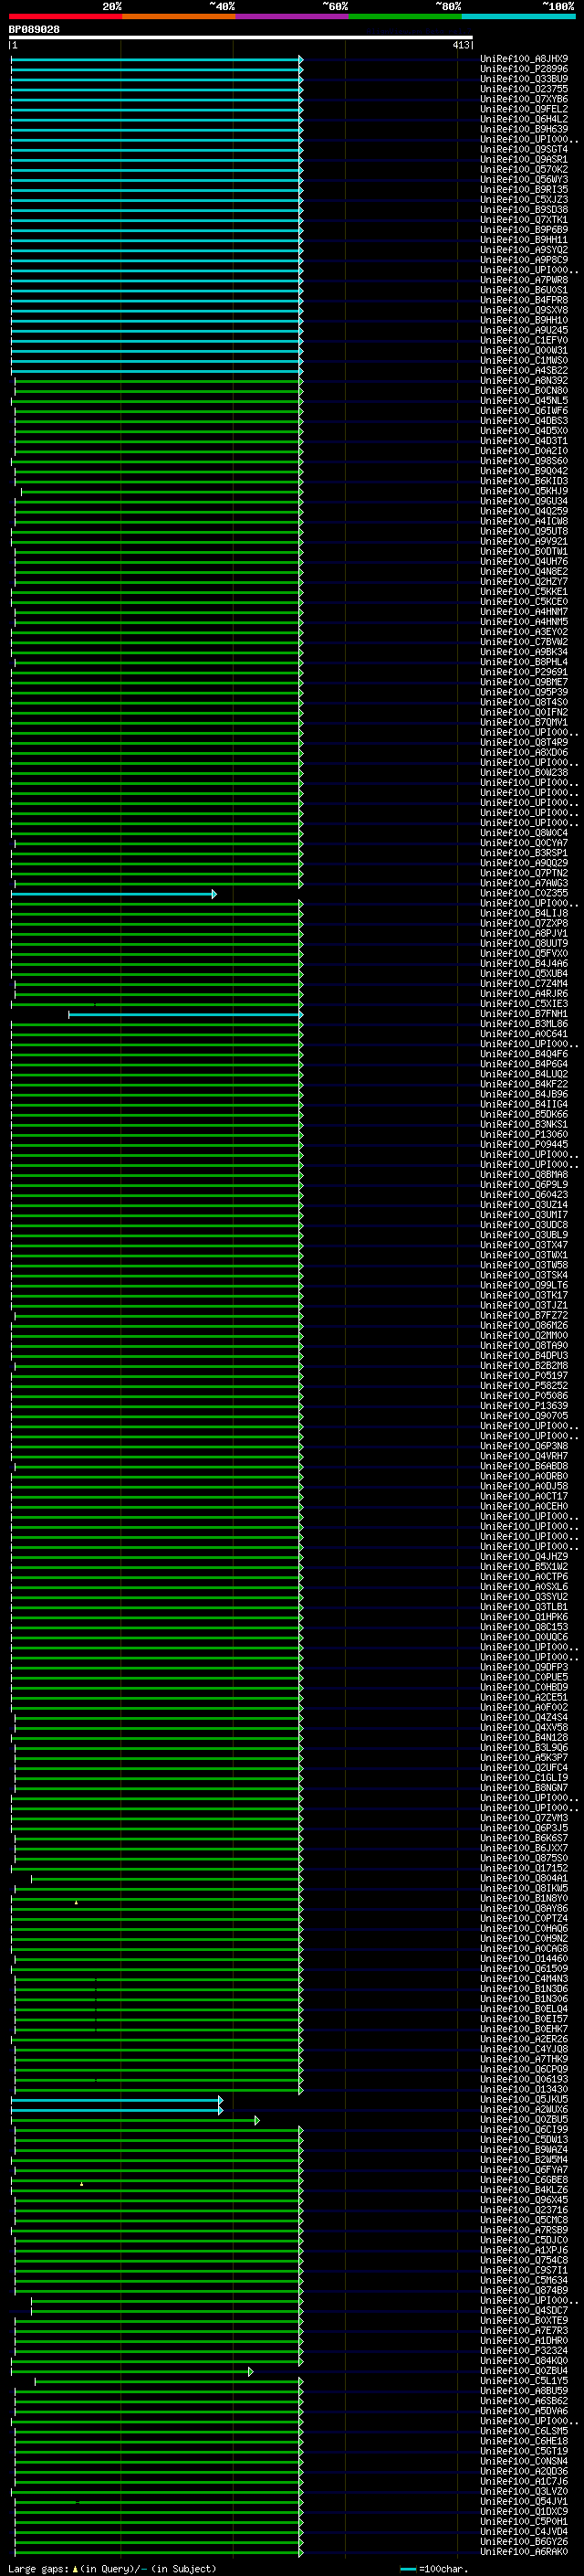Click the cyan ~100% identity legend segment
This screenshot has width=584, height=2576.
pos(517,16)
